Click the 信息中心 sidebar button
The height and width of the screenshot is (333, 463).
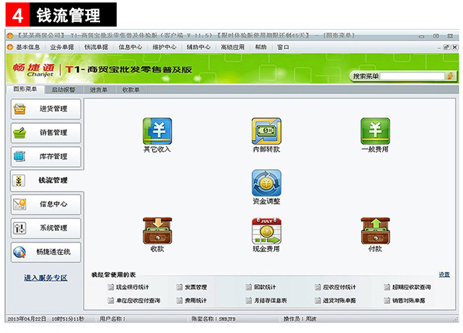pyautogui.click(x=46, y=204)
